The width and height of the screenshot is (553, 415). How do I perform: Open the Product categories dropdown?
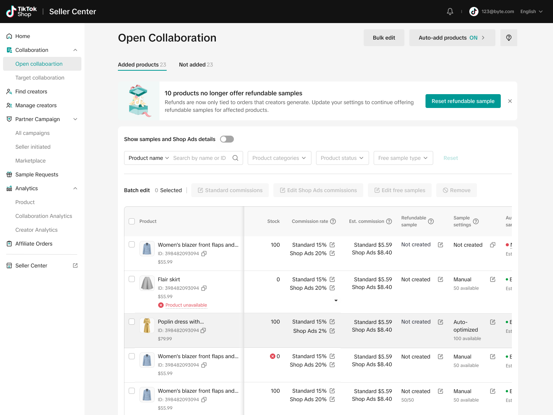click(x=279, y=158)
